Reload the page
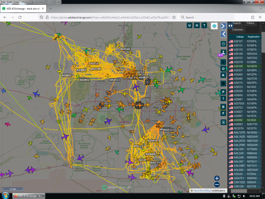Image resolution: width=265 pixels, height=199 pixels. [20, 17]
